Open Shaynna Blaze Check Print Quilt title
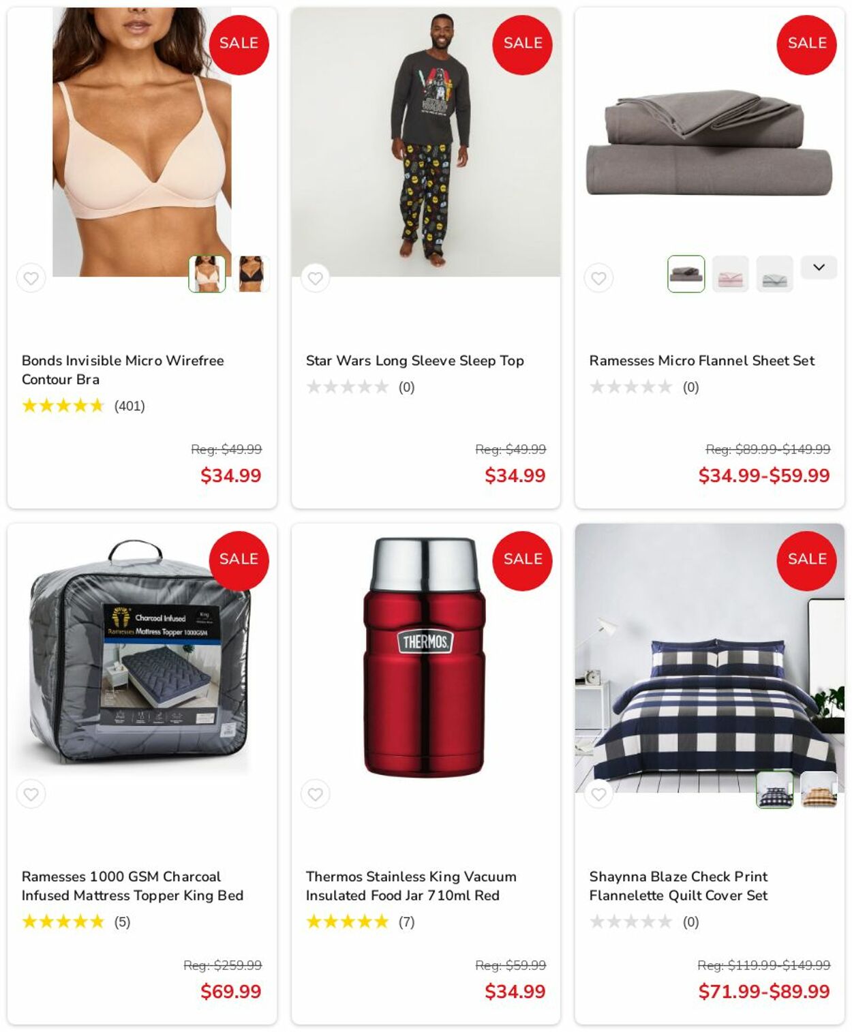Viewport: 852px width, 1032px height. pos(678,886)
